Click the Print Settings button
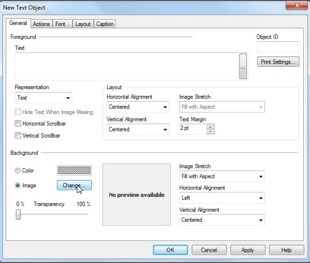 point(278,62)
